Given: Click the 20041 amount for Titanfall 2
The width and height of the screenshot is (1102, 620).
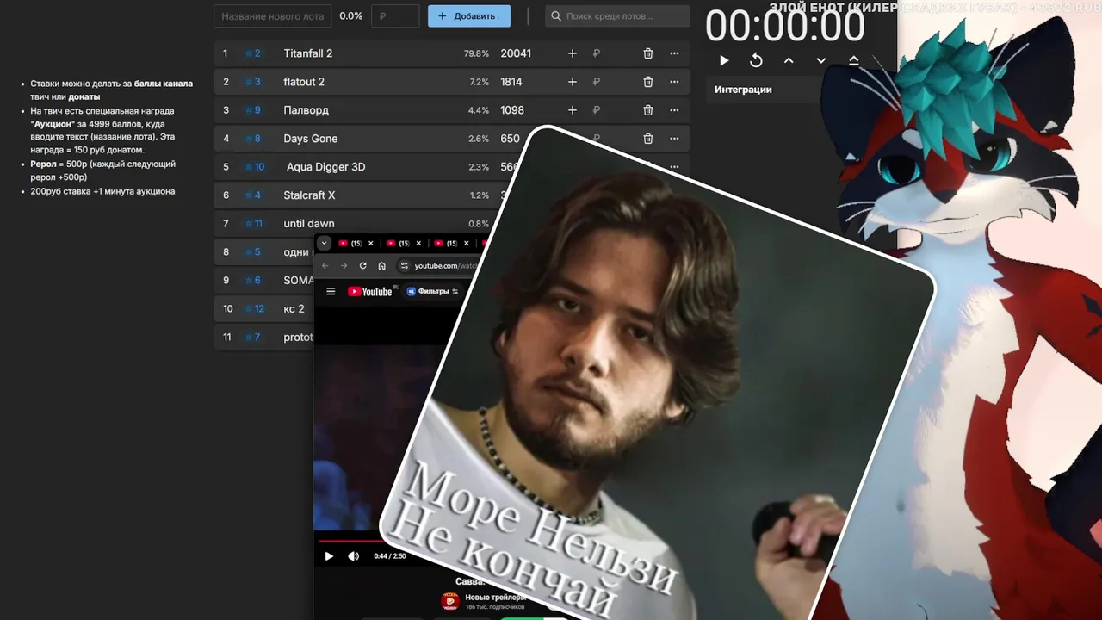Looking at the screenshot, I should [x=516, y=53].
